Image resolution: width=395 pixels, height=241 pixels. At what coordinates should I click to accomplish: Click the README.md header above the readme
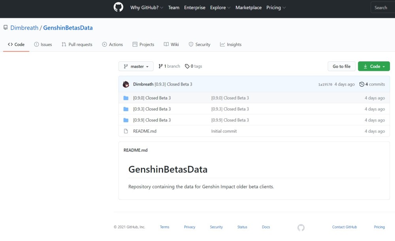(135, 150)
